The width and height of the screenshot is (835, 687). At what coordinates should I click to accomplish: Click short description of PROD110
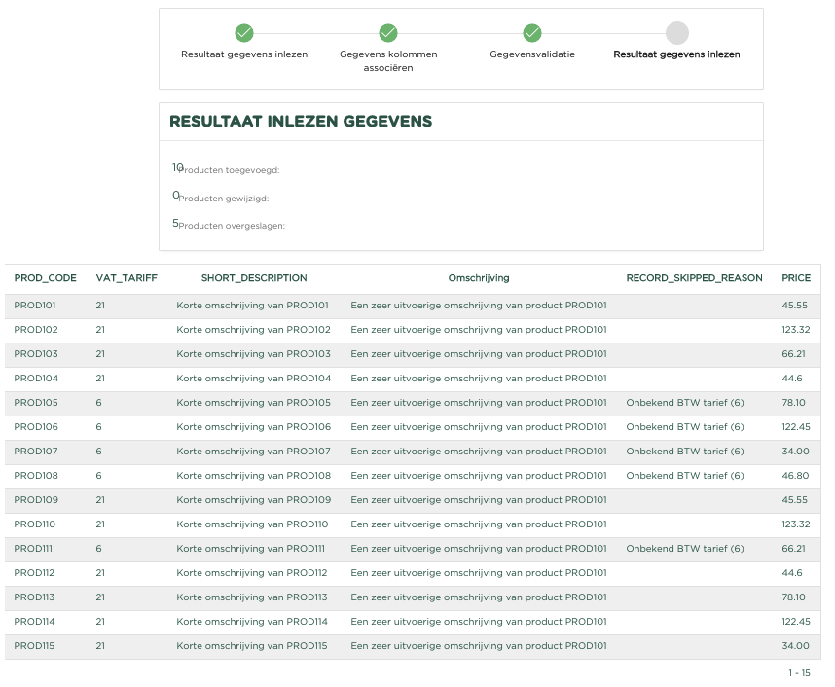pyautogui.click(x=252, y=524)
